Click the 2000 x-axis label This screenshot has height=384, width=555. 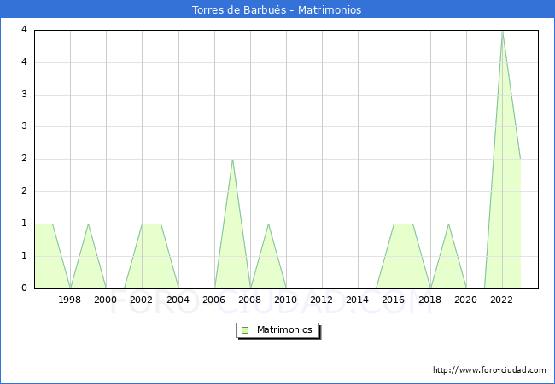tap(106, 300)
